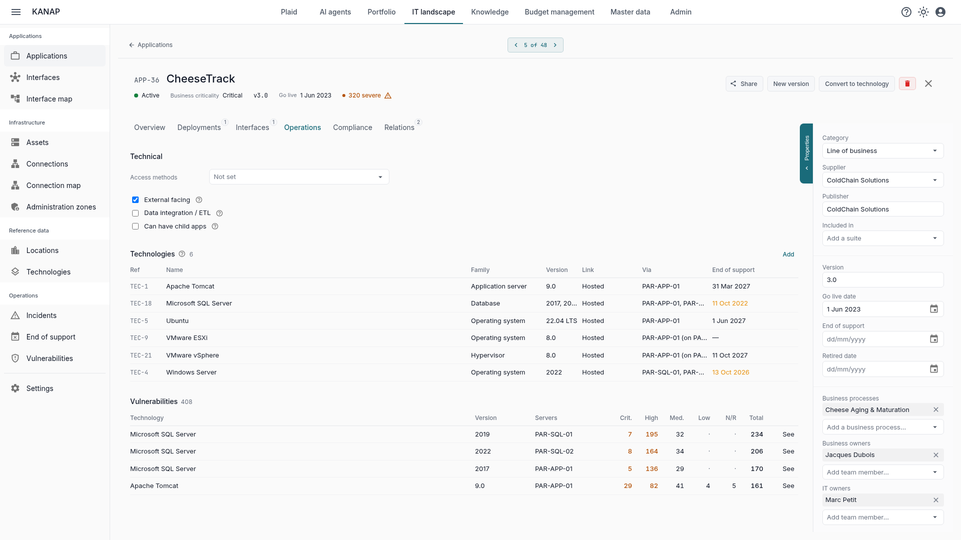This screenshot has width=961, height=540.
Task: Click Convert to technology button
Action: tap(856, 83)
